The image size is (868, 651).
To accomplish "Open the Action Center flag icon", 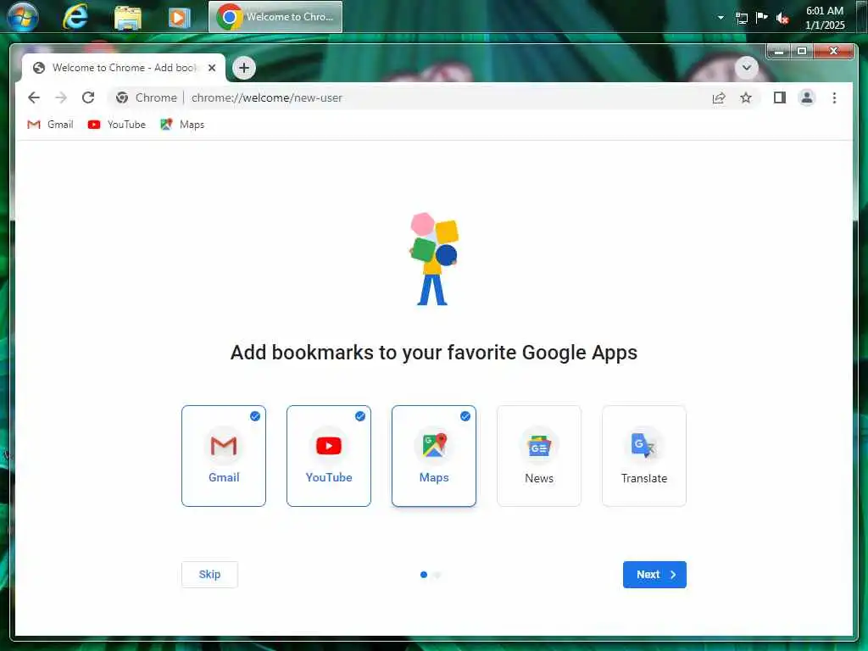I will [x=762, y=18].
